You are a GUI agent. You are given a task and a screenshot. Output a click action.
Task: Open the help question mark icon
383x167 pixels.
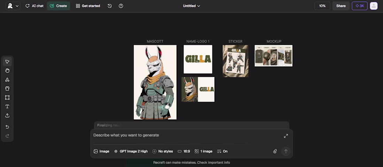pyautogui.click(x=121, y=6)
